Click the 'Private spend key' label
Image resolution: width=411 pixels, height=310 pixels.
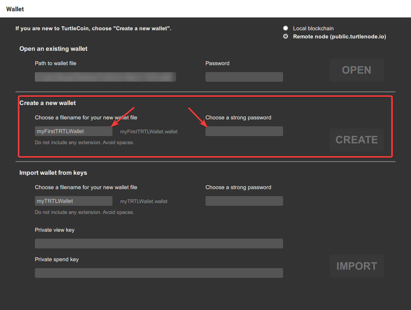click(x=57, y=259)
